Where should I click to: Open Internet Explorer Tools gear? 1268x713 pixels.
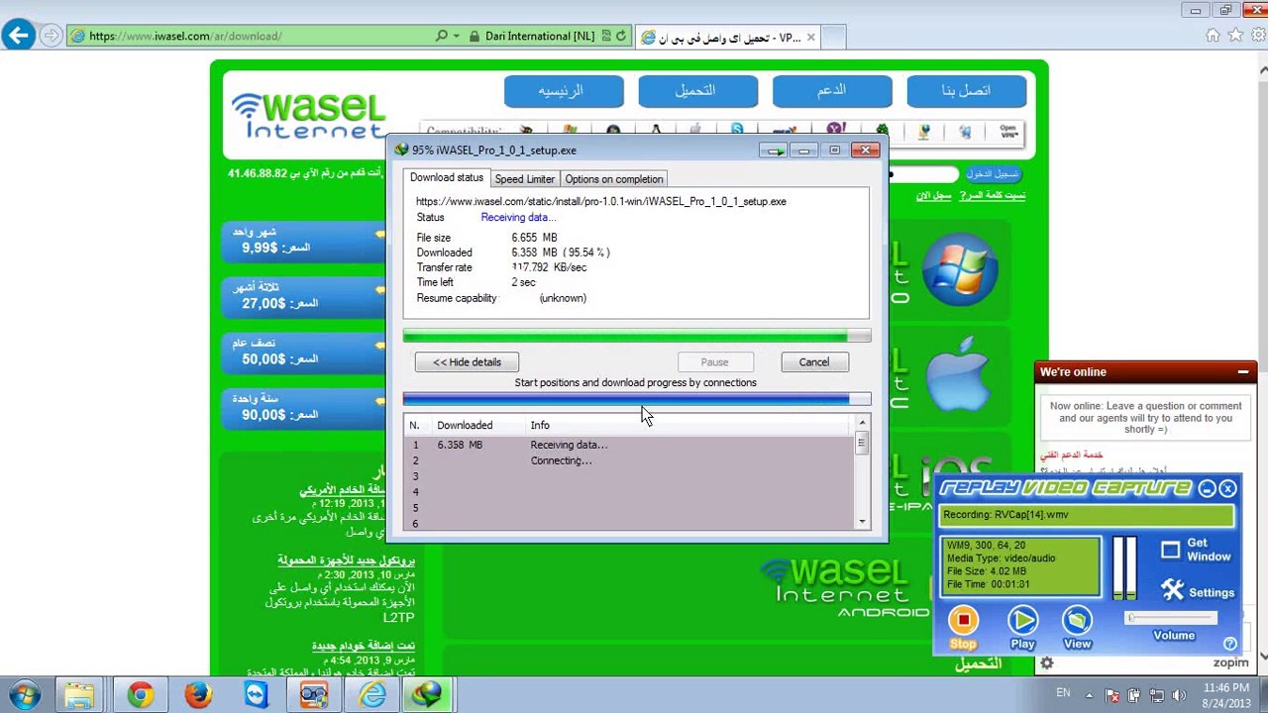coord(1257,36)
